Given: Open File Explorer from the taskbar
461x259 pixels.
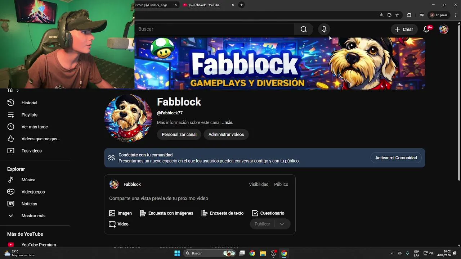Looking at the screenshot, I should click(x=263, y=253).
